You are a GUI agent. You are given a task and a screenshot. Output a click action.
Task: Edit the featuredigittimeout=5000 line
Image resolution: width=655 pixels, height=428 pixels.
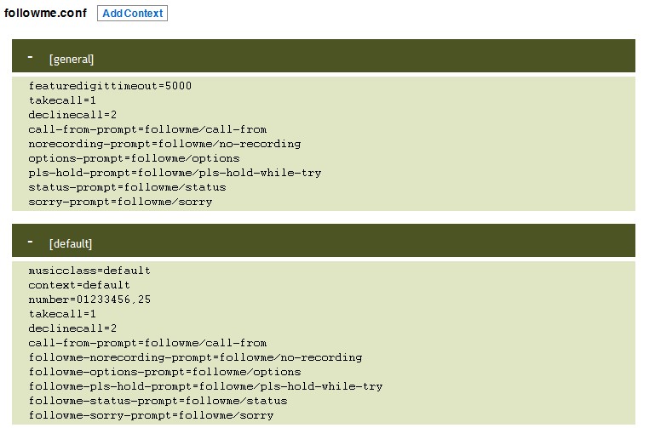click(x=110, y=86)
